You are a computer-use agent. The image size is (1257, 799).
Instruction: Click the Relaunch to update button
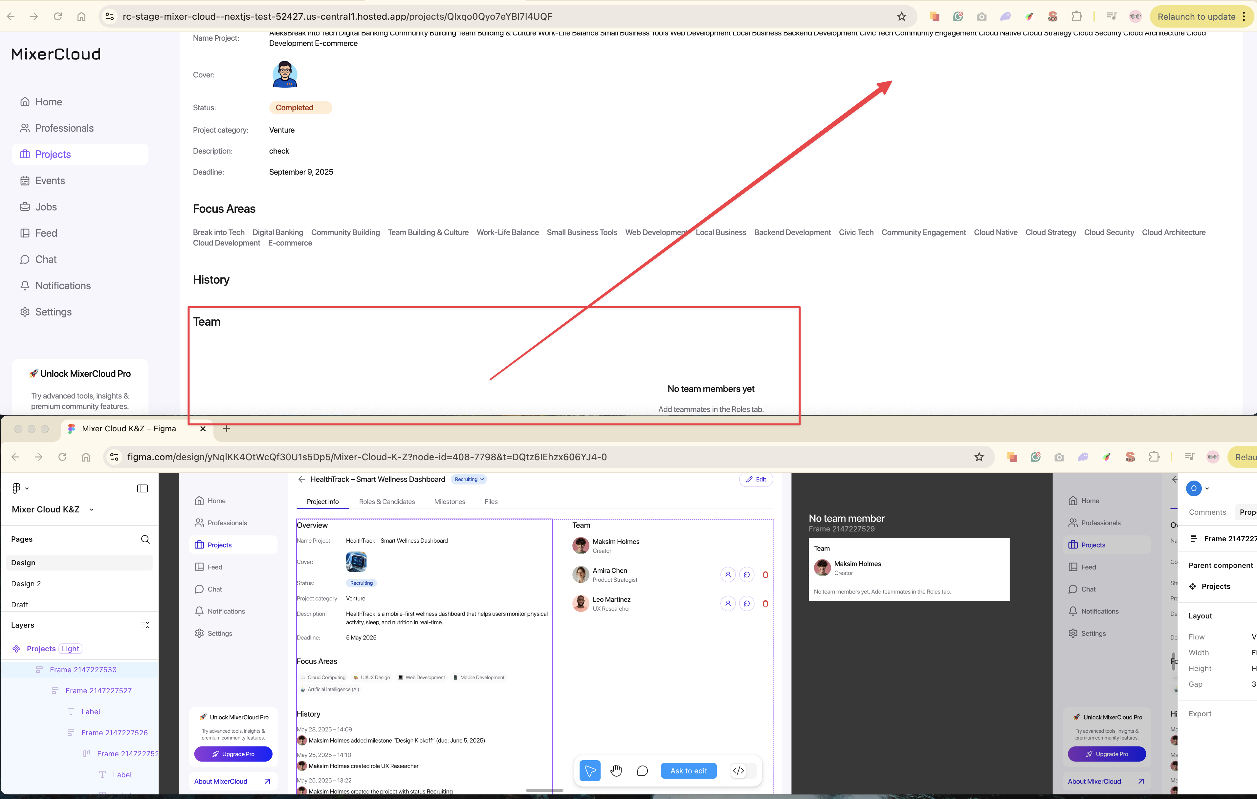tap(1196, 17)
